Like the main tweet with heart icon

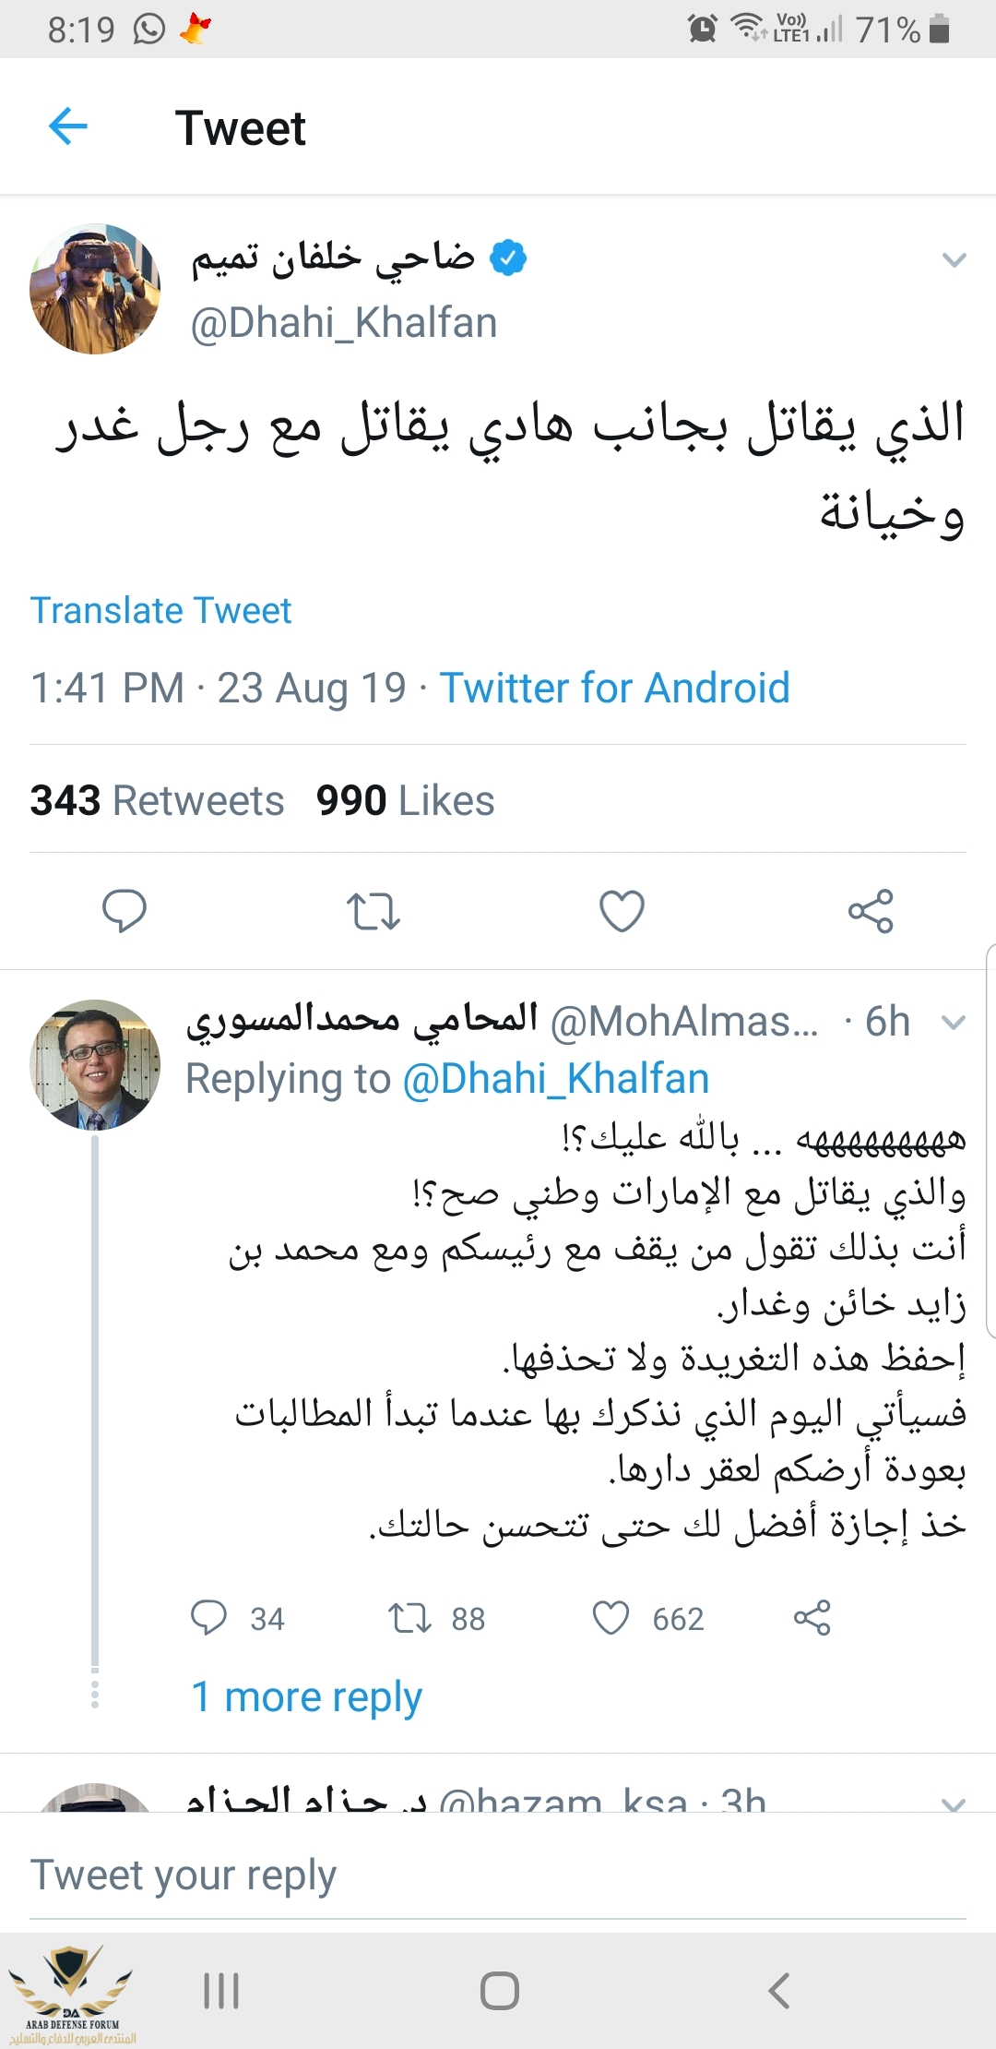622,911
